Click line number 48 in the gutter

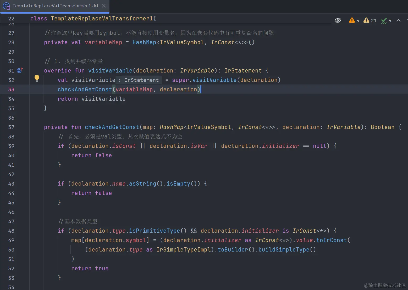(11, 231)
